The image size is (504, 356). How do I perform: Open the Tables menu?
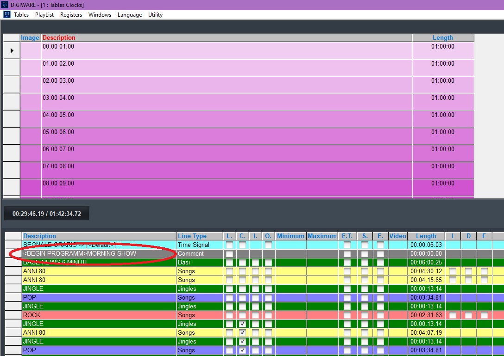21,15
